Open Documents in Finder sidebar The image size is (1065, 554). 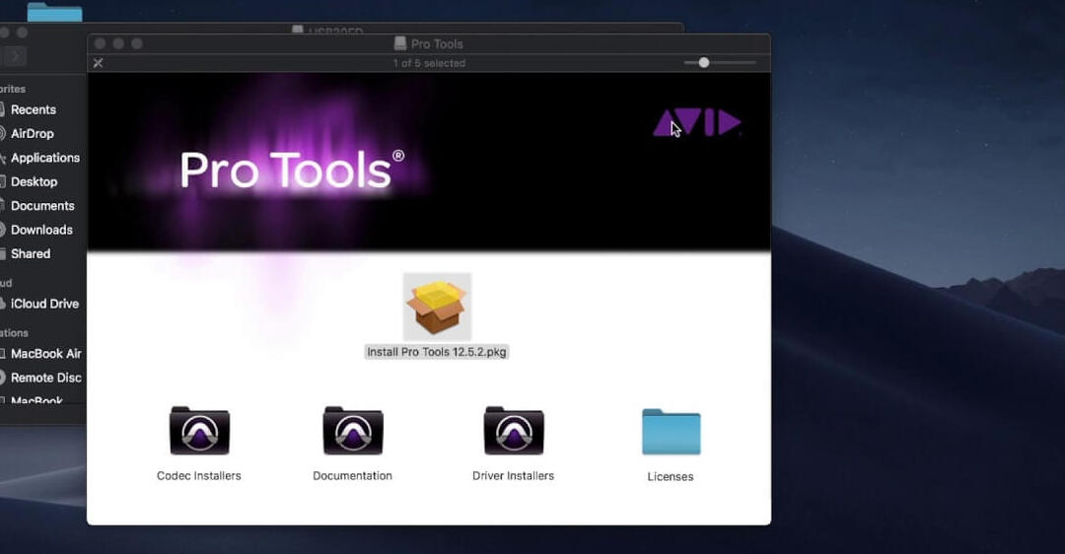tap(42, 206)
